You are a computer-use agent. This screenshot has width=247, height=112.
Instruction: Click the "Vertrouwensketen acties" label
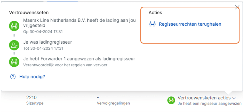(x=204, y=98)
